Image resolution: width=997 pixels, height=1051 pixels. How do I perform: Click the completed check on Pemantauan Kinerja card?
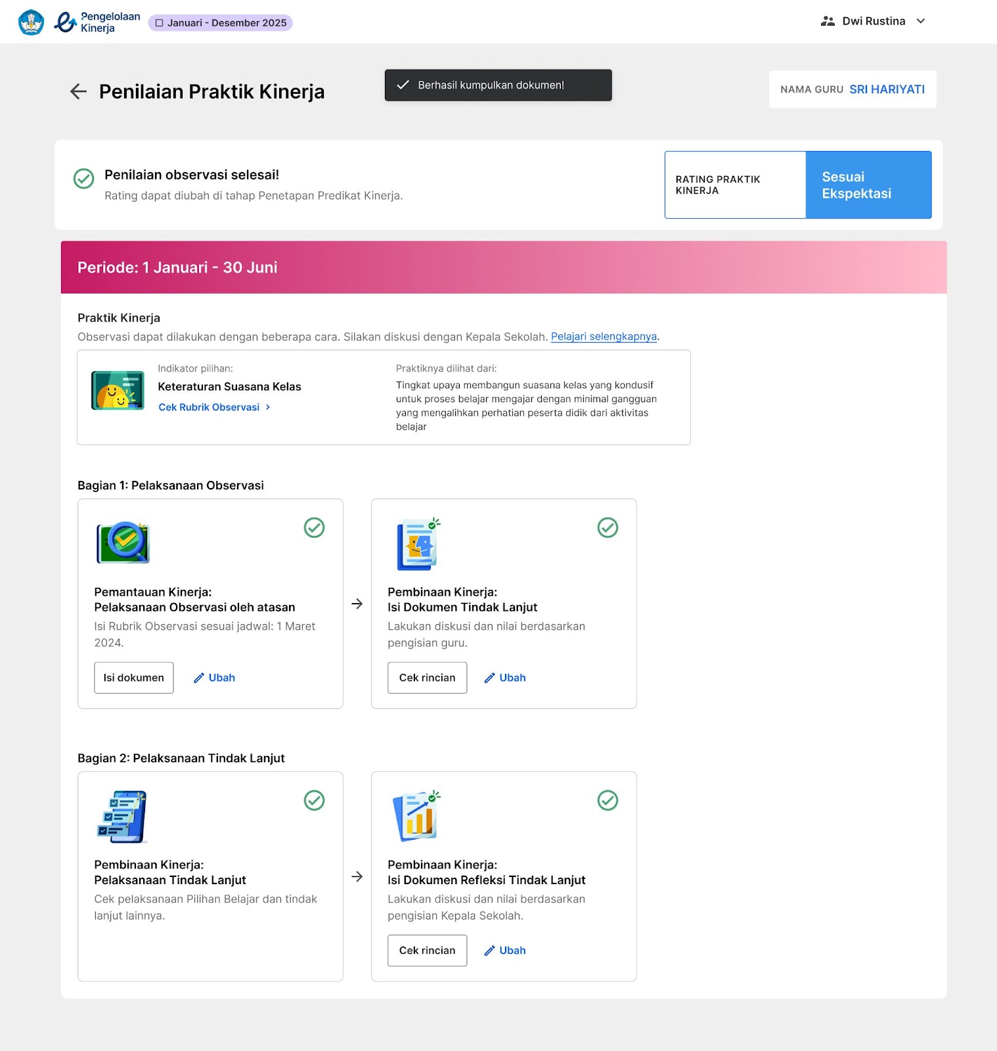click(x=314, y=527)
